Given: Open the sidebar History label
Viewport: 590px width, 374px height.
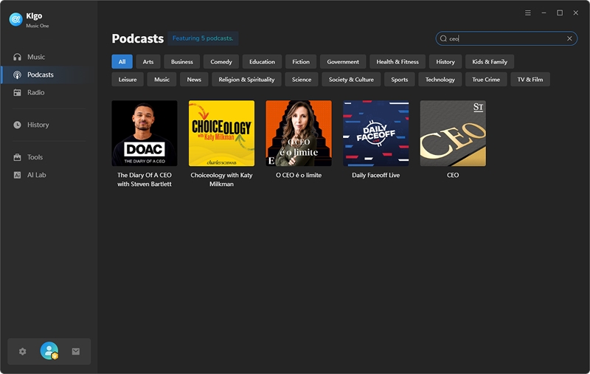Looking at the screenshot, I should [38, 125].
